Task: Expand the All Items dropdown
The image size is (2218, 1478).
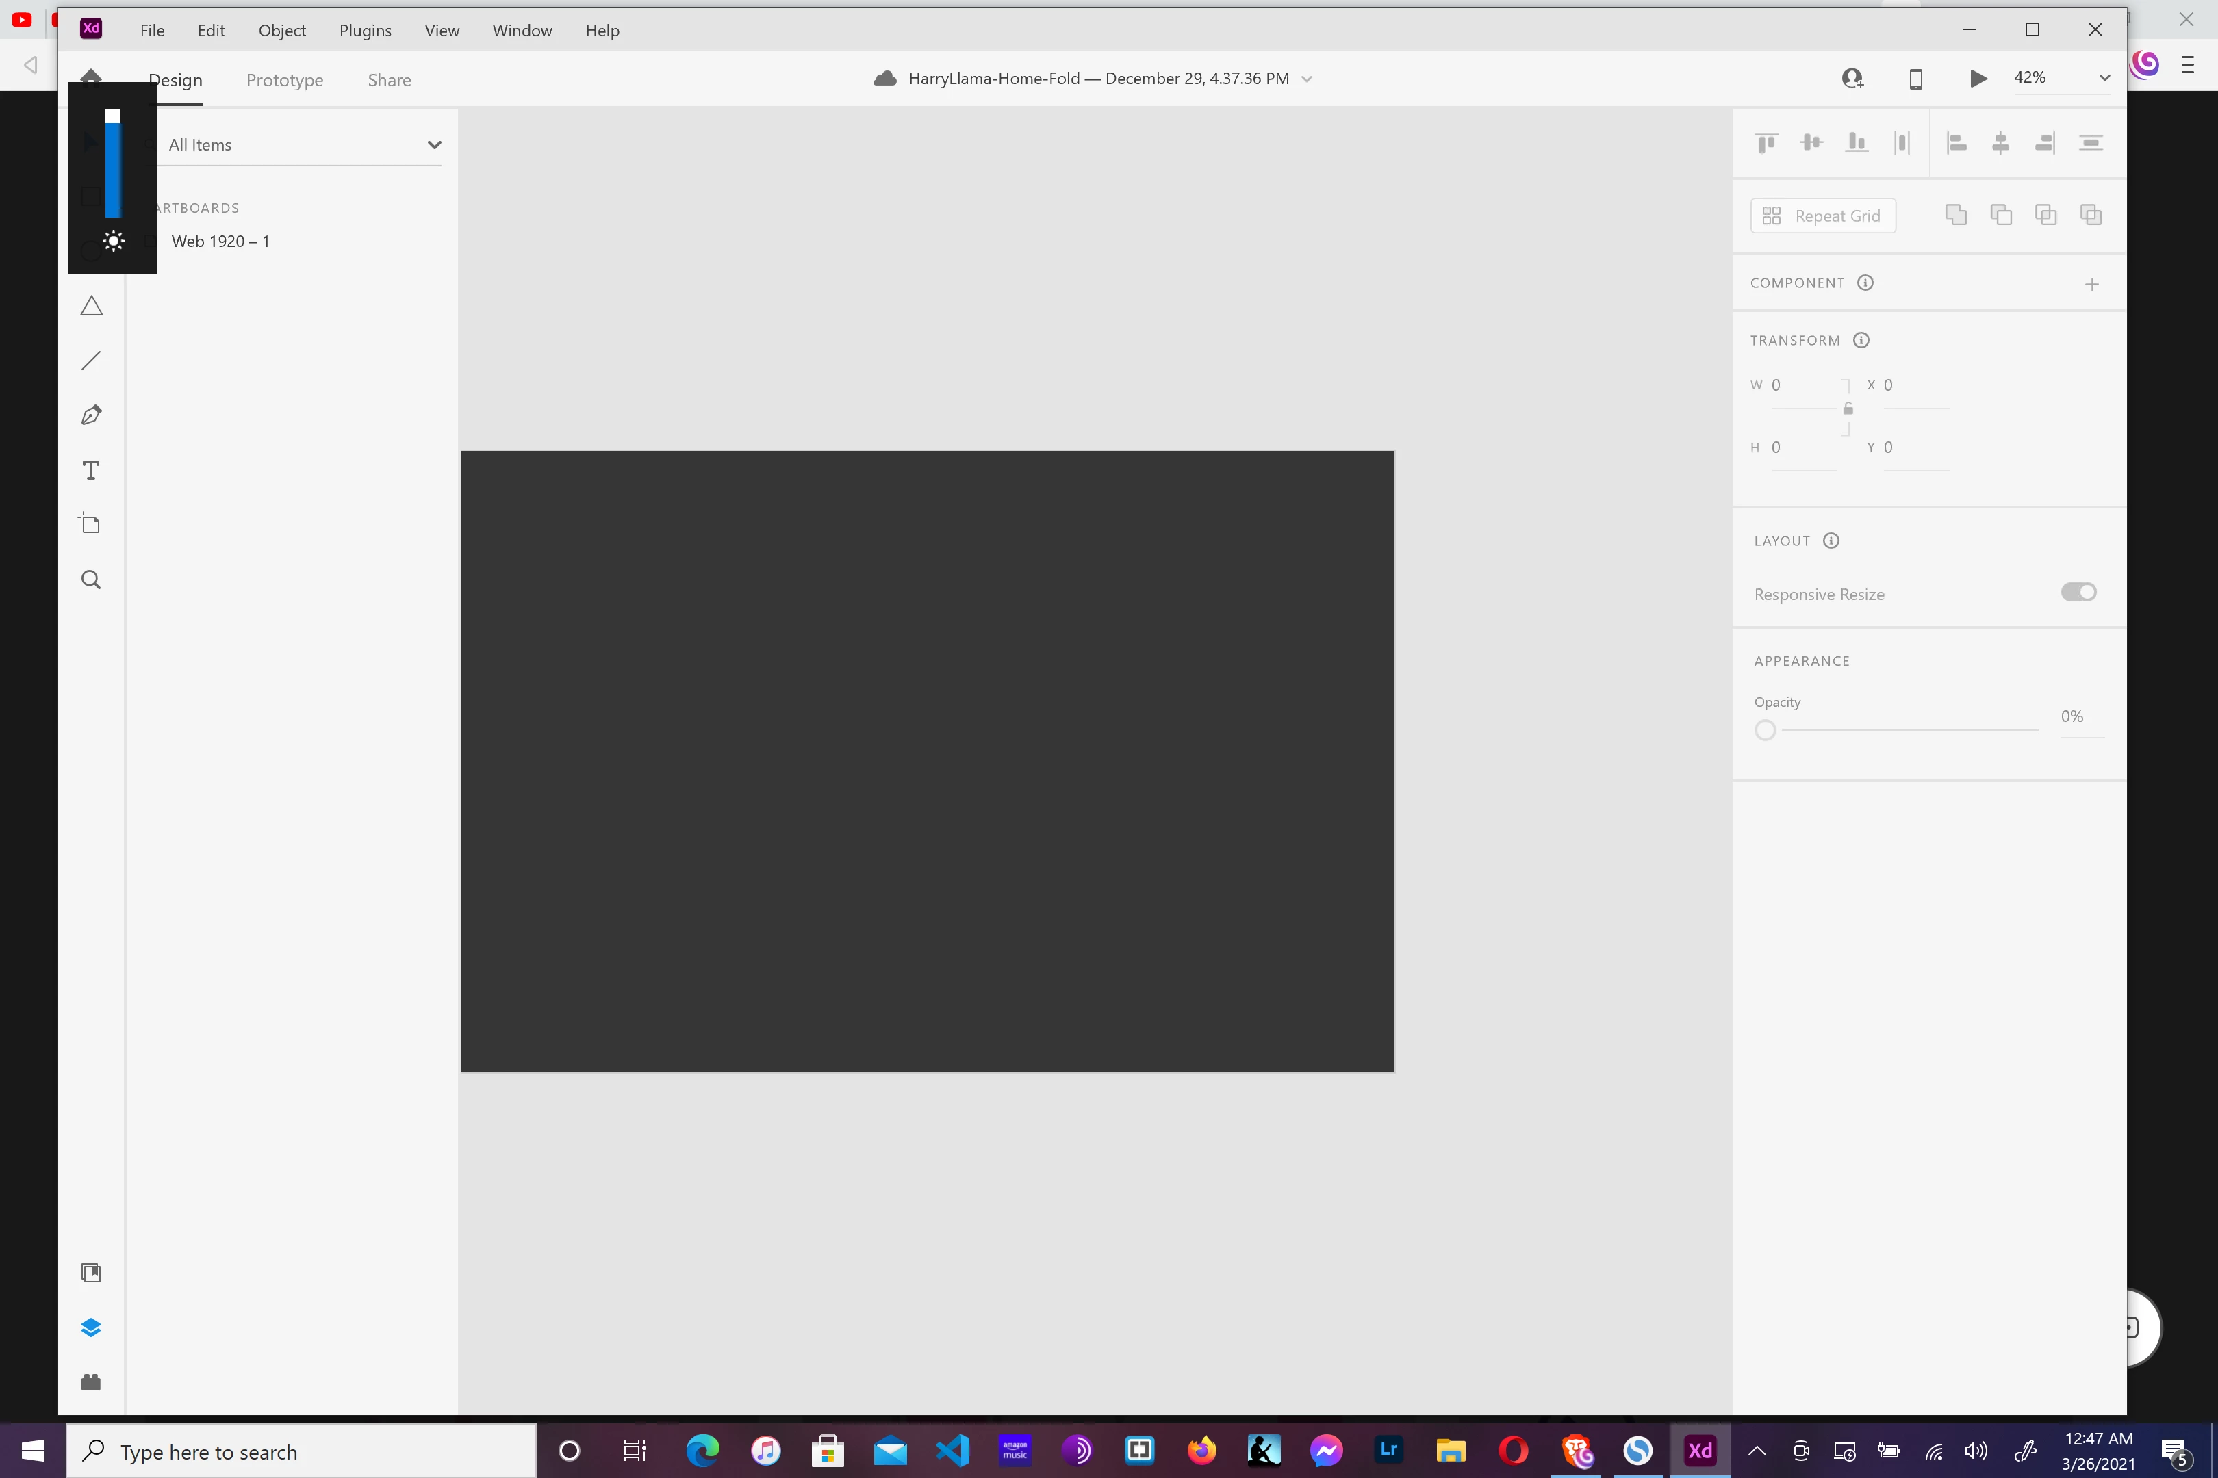Action: click(x=434, y=145)
